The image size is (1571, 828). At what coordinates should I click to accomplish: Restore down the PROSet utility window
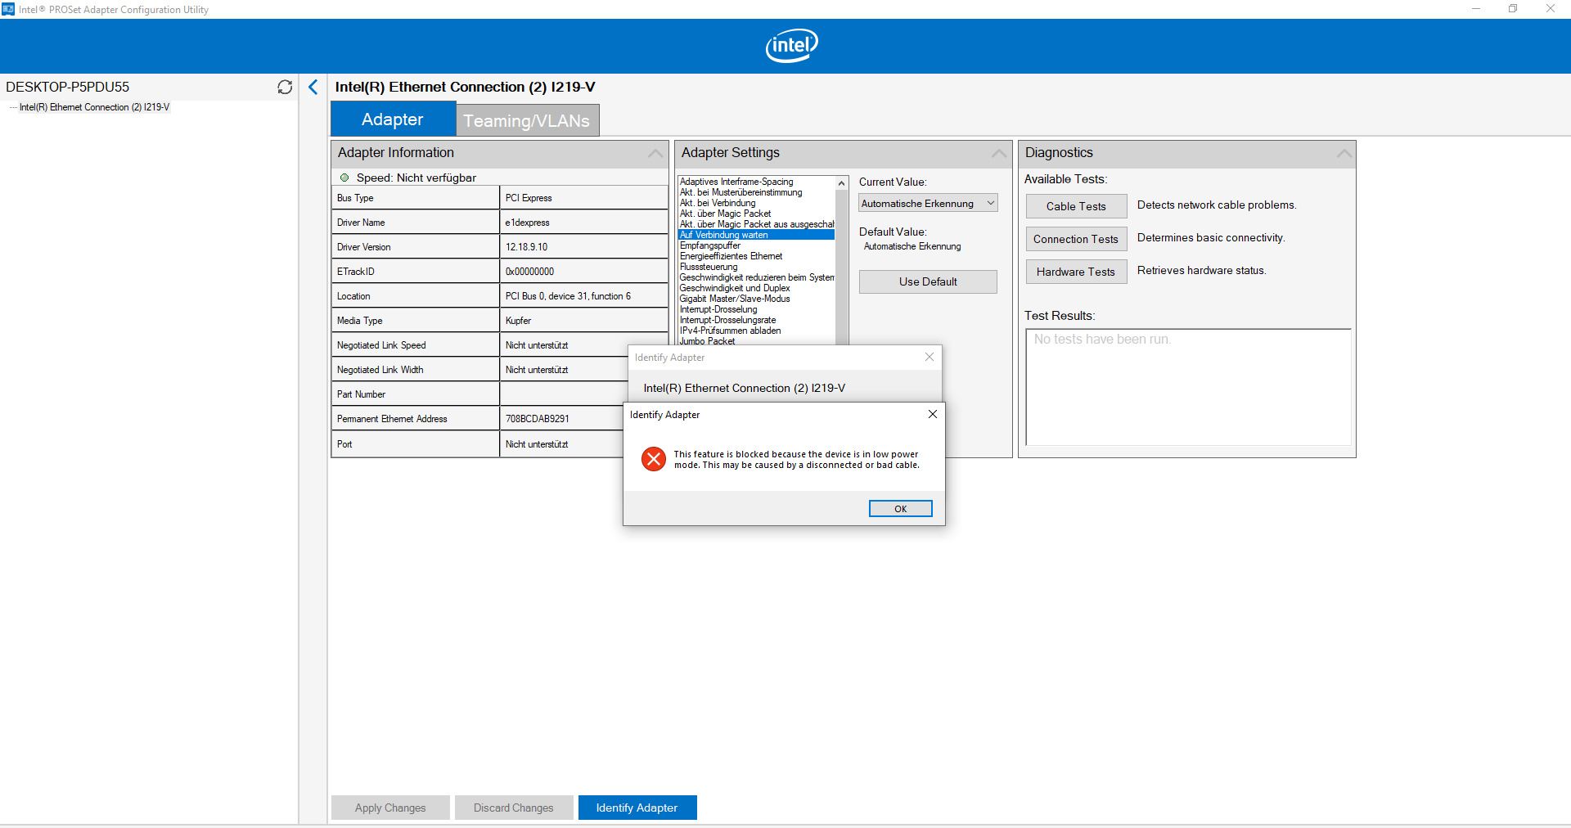(1513, 9)
